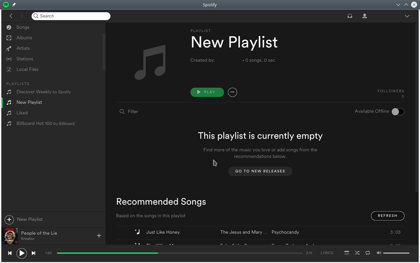Click the FOLLOWERS count label
The image size is (420, 263).
point(391,91)
